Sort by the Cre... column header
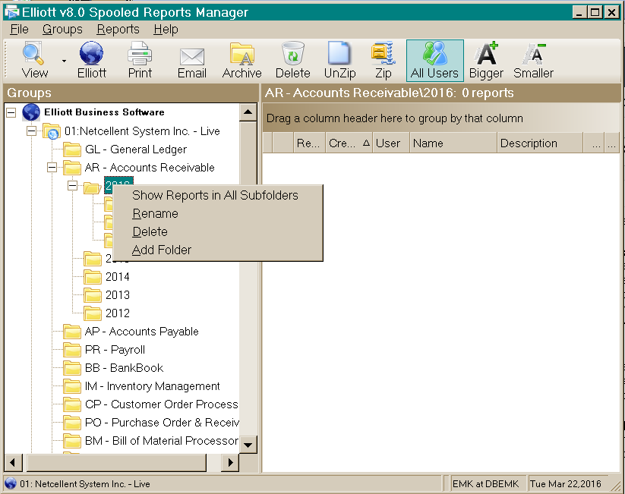Viewport: 625px width, 494px height. point(349,143)
